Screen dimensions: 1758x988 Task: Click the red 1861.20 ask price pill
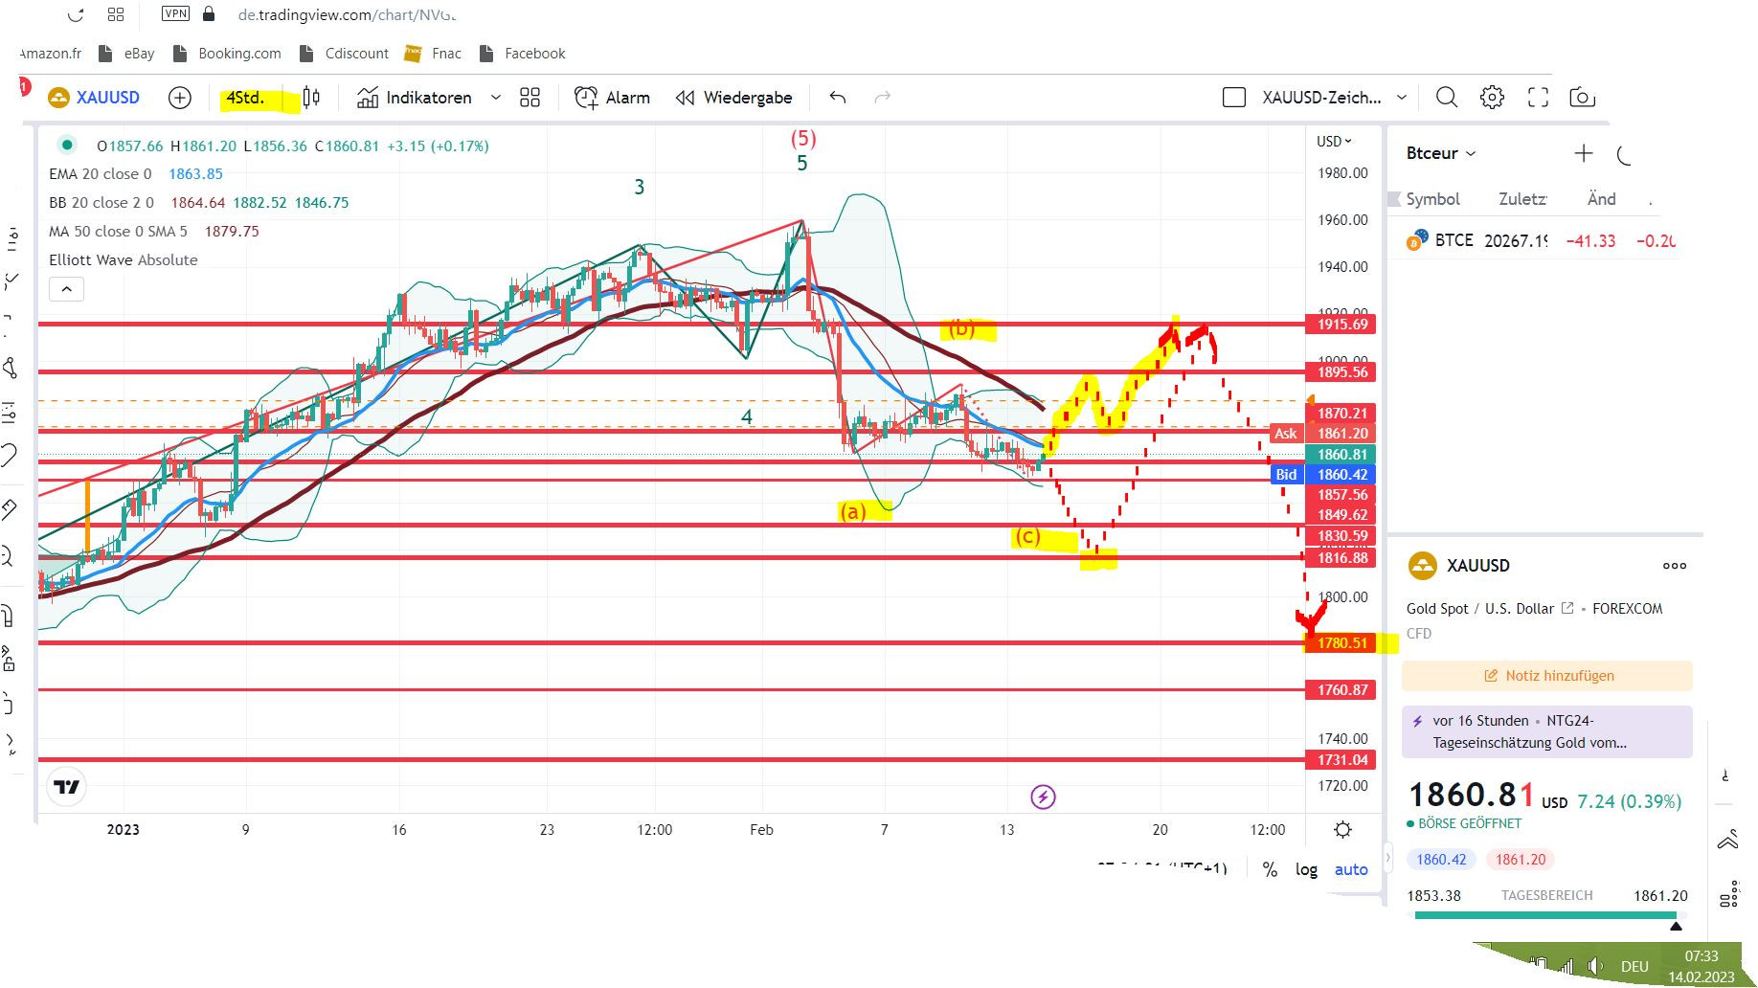point(1521,860)
